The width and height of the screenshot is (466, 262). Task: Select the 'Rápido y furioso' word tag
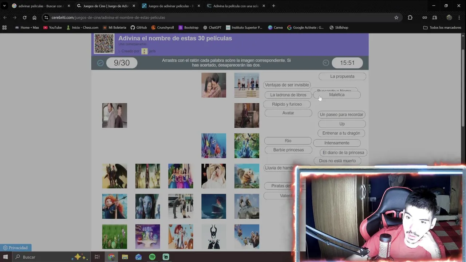click(x=287, y=104)
